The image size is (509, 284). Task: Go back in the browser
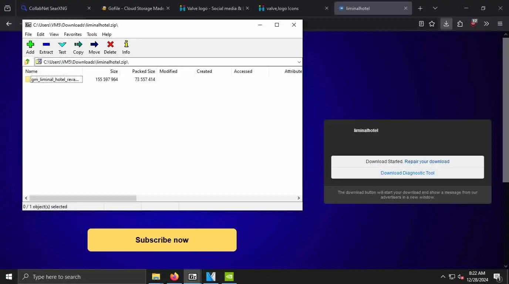9,24
